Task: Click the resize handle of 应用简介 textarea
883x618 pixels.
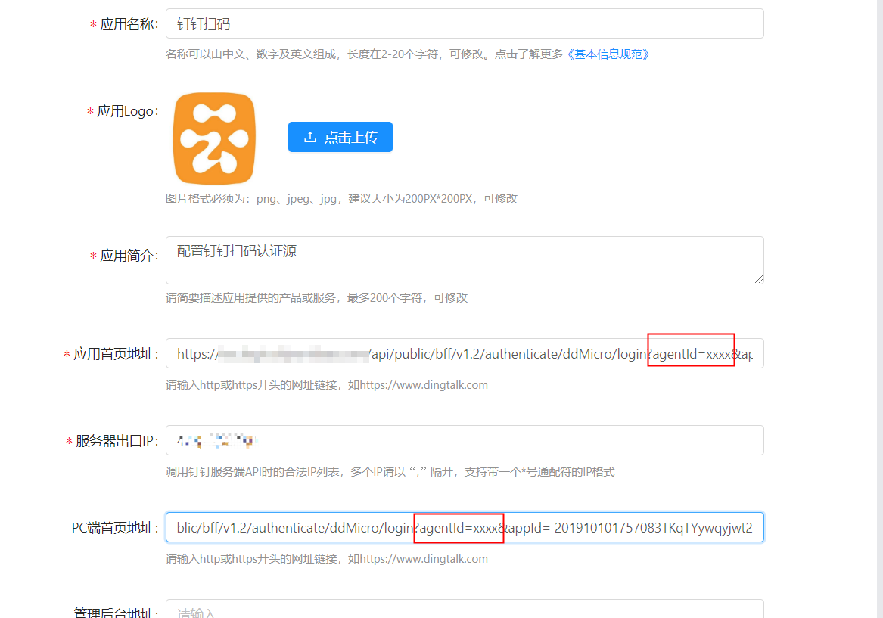Action: point(758,278)
